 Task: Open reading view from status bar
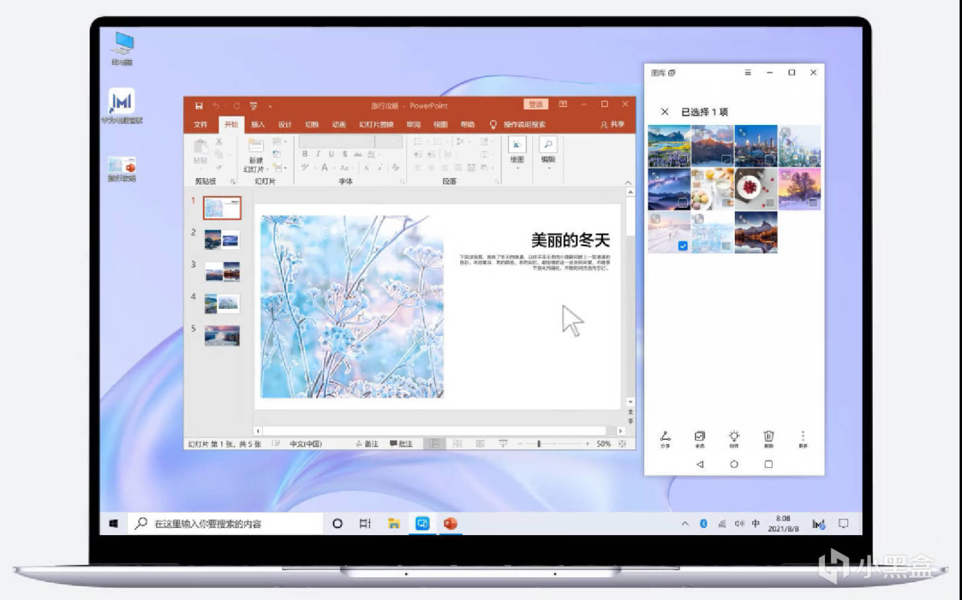pos(480,444)
